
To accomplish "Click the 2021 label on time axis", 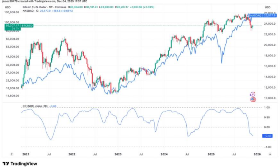I will click(x=25, y=154).
